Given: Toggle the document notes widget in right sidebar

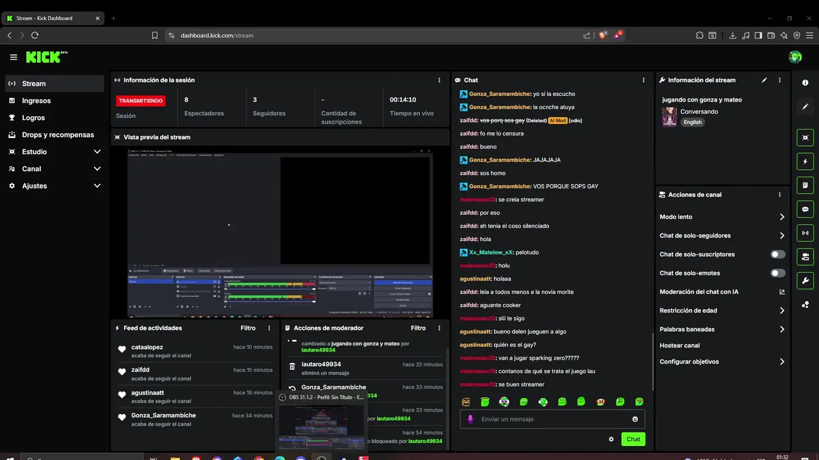Looking at the screenshot, I should point(806,185).
